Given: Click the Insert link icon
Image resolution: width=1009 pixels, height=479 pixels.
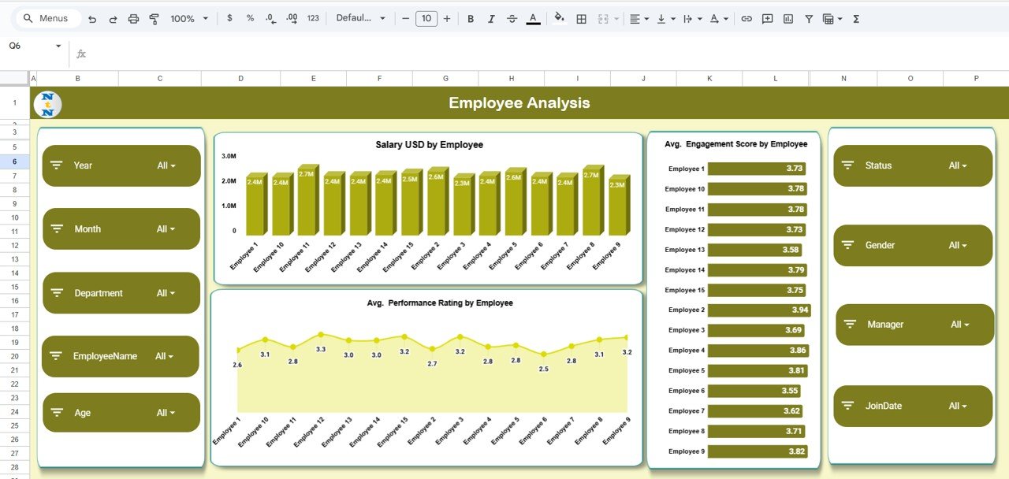Looking at the screenshot, I should pos(746,17).
